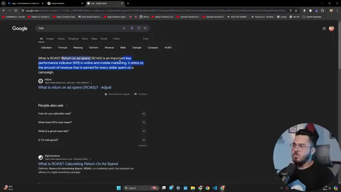
Task: Go back with the browser back arrow
Action: click(4, 10)
